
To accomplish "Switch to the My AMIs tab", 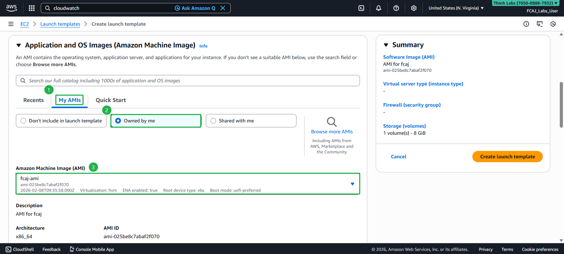I will point(70,100).
